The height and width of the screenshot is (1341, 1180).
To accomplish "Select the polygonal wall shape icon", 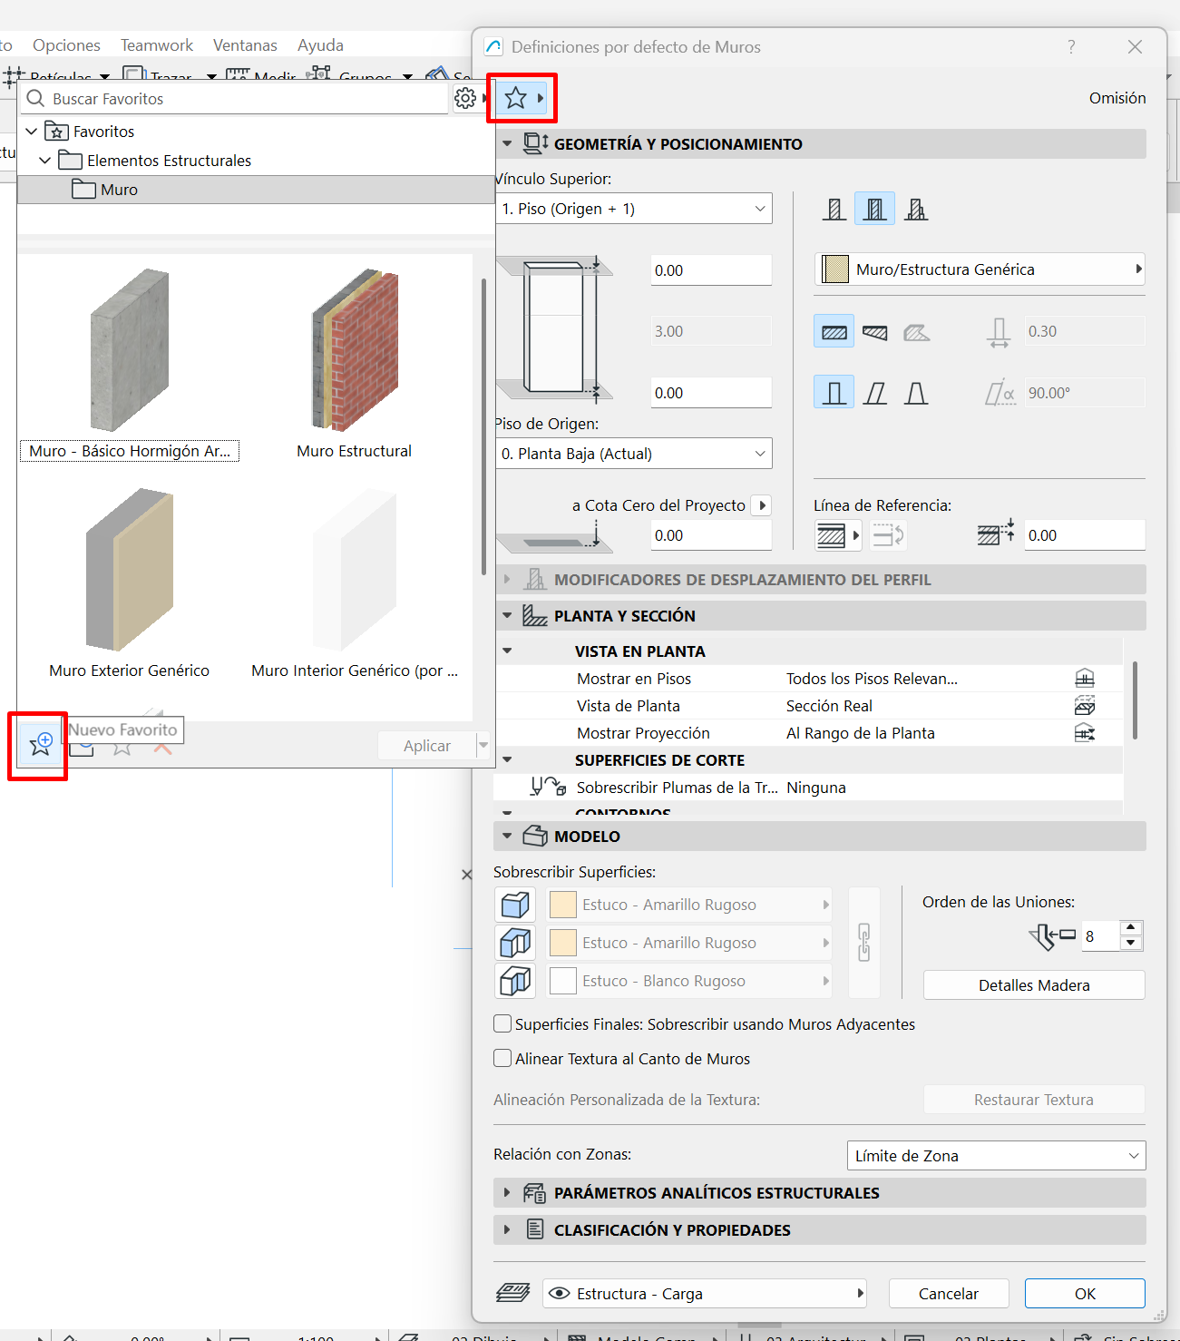I will point(916,210).
